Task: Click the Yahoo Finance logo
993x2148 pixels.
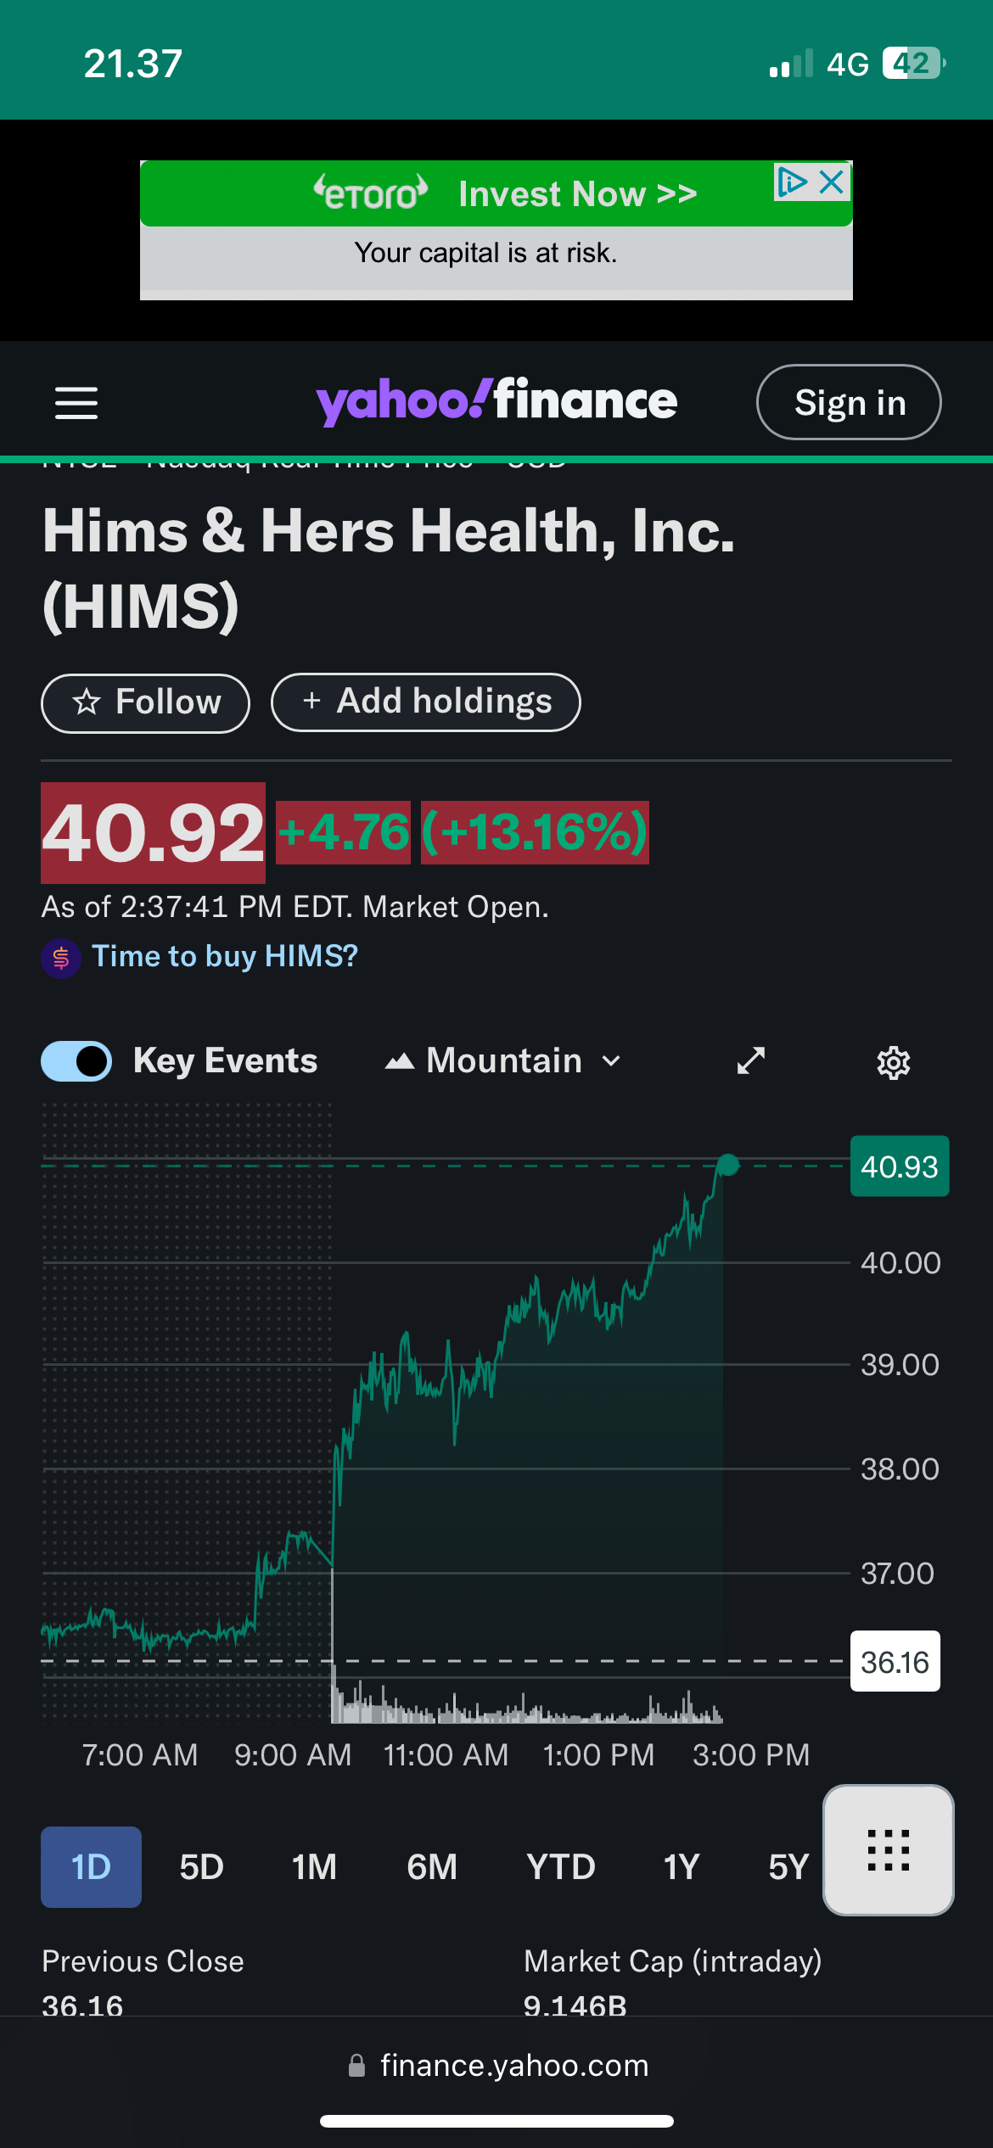Action: [496, 401]
